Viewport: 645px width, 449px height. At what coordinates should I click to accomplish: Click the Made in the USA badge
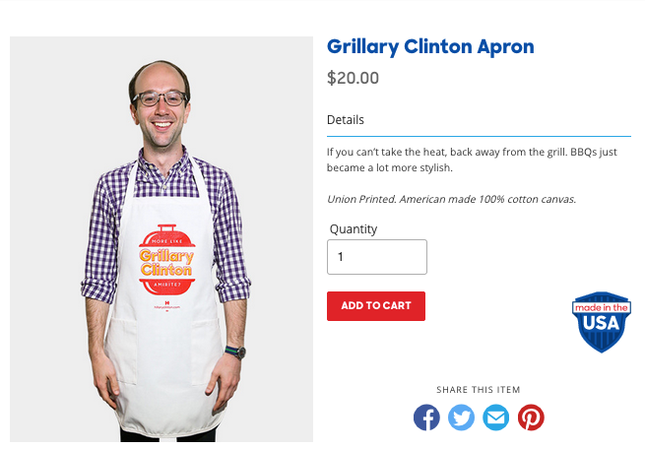602,322
